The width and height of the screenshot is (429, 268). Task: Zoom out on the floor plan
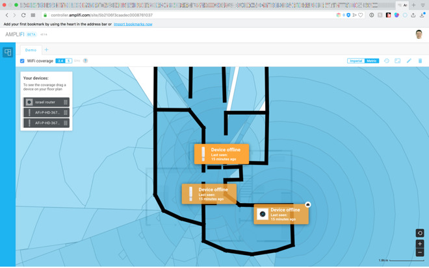click(x=420, y=252)
